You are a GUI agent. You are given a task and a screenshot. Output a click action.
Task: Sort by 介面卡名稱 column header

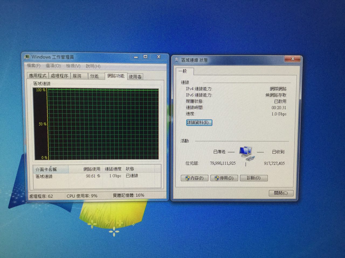pos(51,169)
